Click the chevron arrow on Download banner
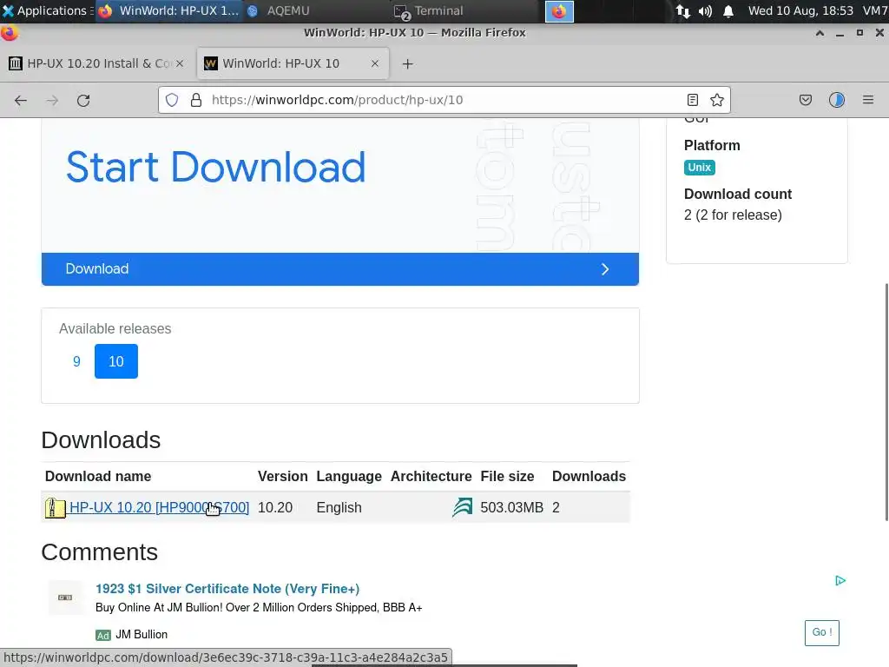Viewport: 889px width, 667px height. (605, 269)
